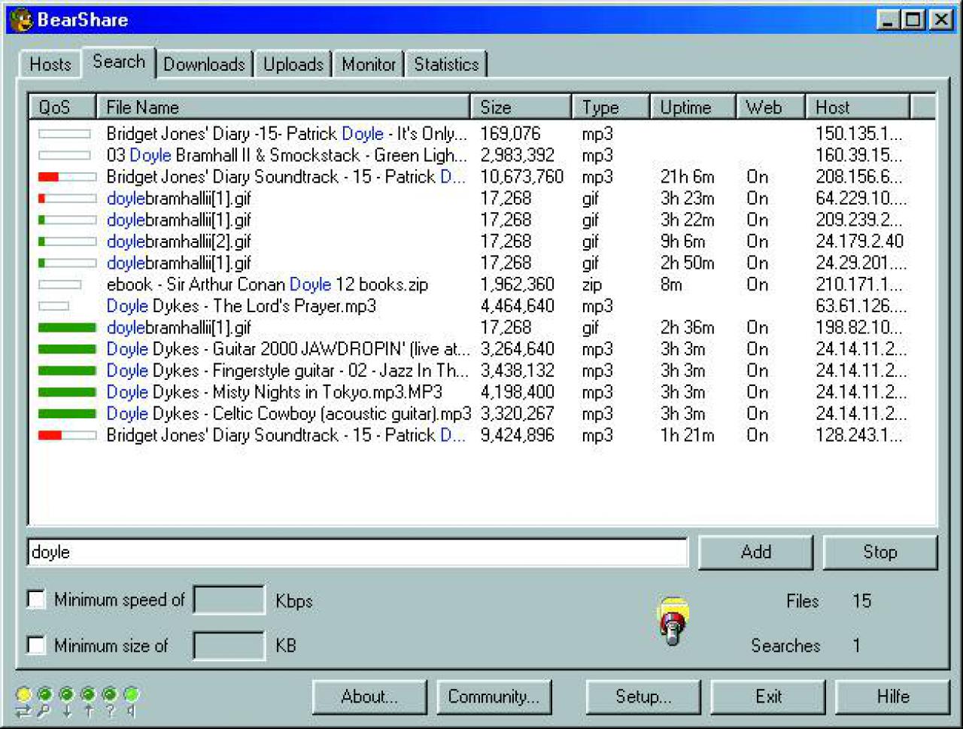Select Doyle Dykes - The Lord's Prayer.mp3
963x729 pixels.
(241, 306)
